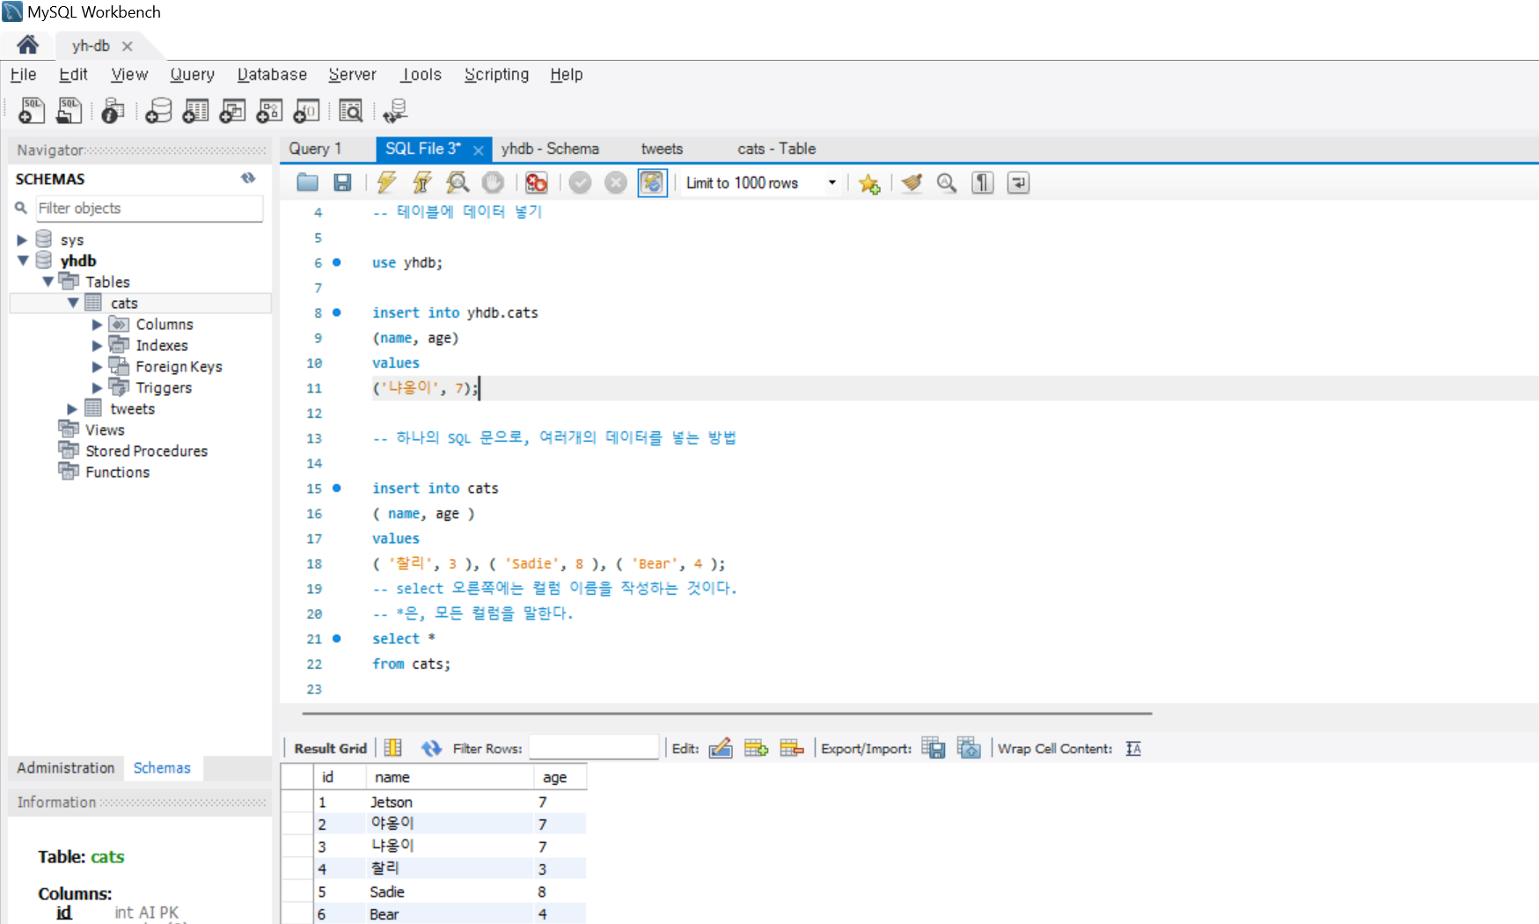The height and width of the screenshot is (924, 1539).
Task: Open inspector for selected object icon
Action: (x=114, y=111)
